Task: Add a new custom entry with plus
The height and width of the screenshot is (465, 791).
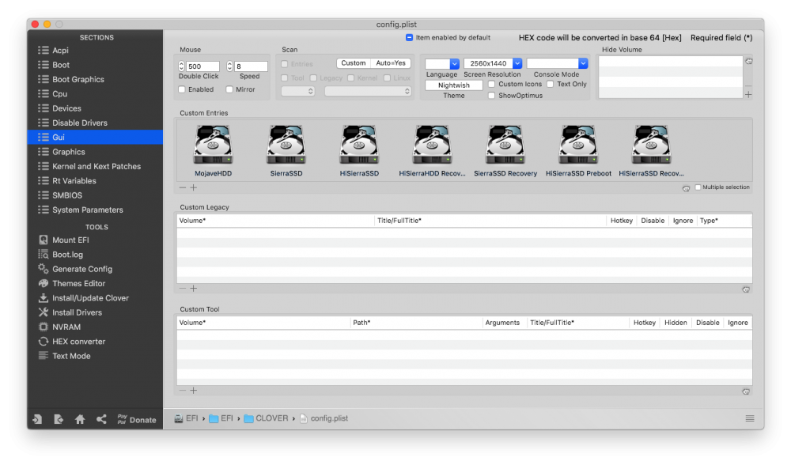Action: click(x=194, y=187)
